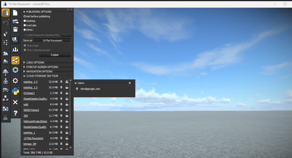Open the tree vegetation library
The width and height of the screenshot is (292, 158).
5,72
